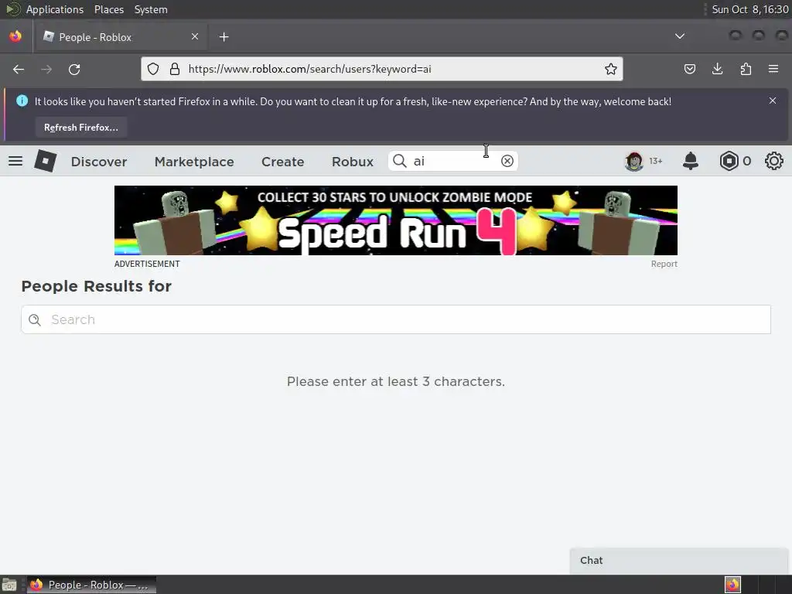The image size is (792, 594).
Task: Expand the list all tabs chevron
Action: [680, 36]
